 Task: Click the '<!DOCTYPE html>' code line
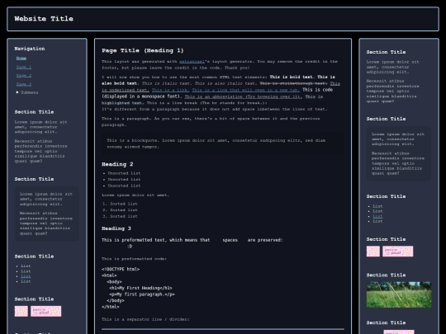[121, 269]
